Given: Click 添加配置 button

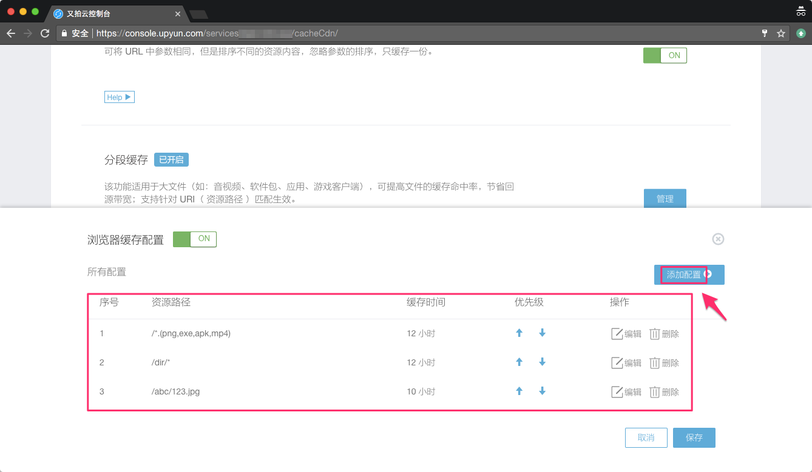Looking at the screenshot, I should click(689, 274).
